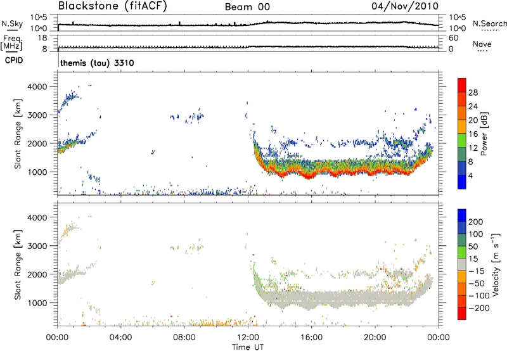Click the "Slant Range [km]" label of velocity panel
The width and height of the screenshot is (507, 351).
point(18,265)
